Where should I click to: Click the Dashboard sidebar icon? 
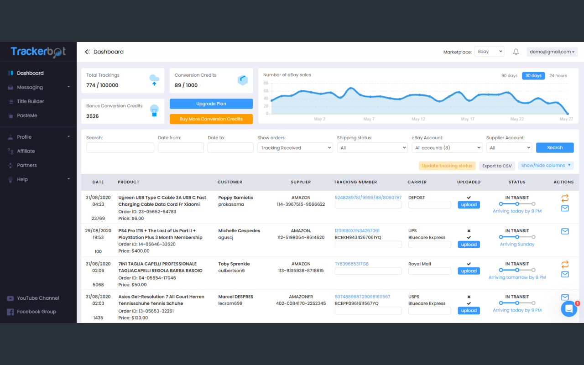(x=10, y=73)
